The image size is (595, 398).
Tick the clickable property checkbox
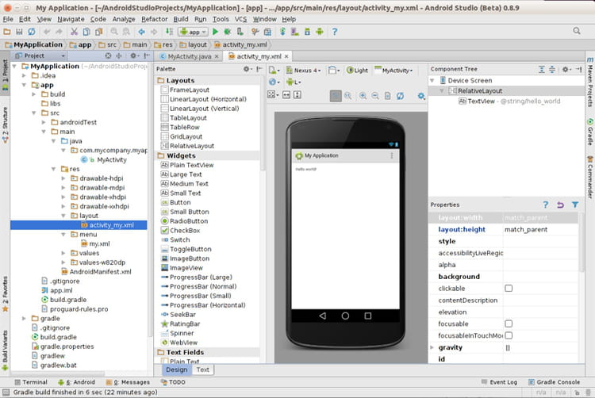tap(509, 289)
